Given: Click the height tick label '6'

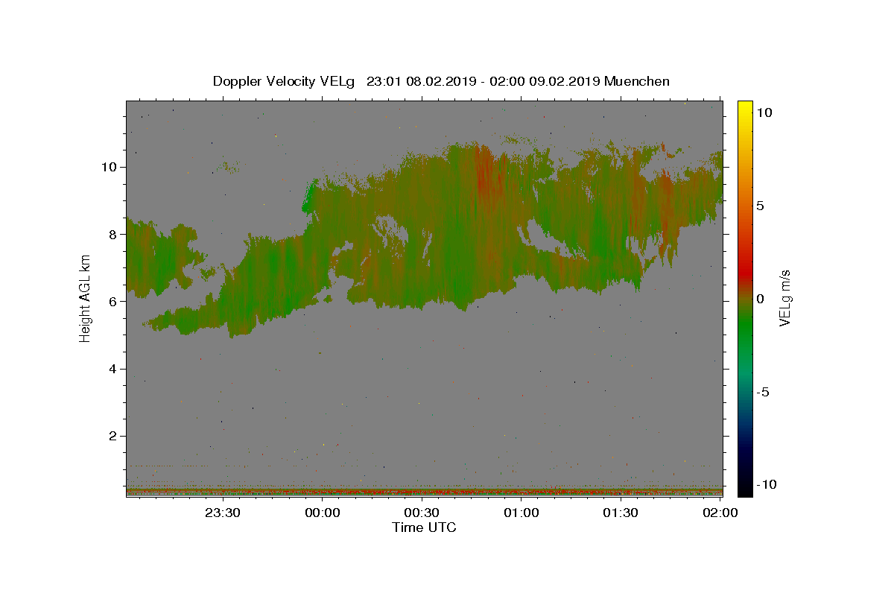Looking at the screenshot, I should [114, 302].
